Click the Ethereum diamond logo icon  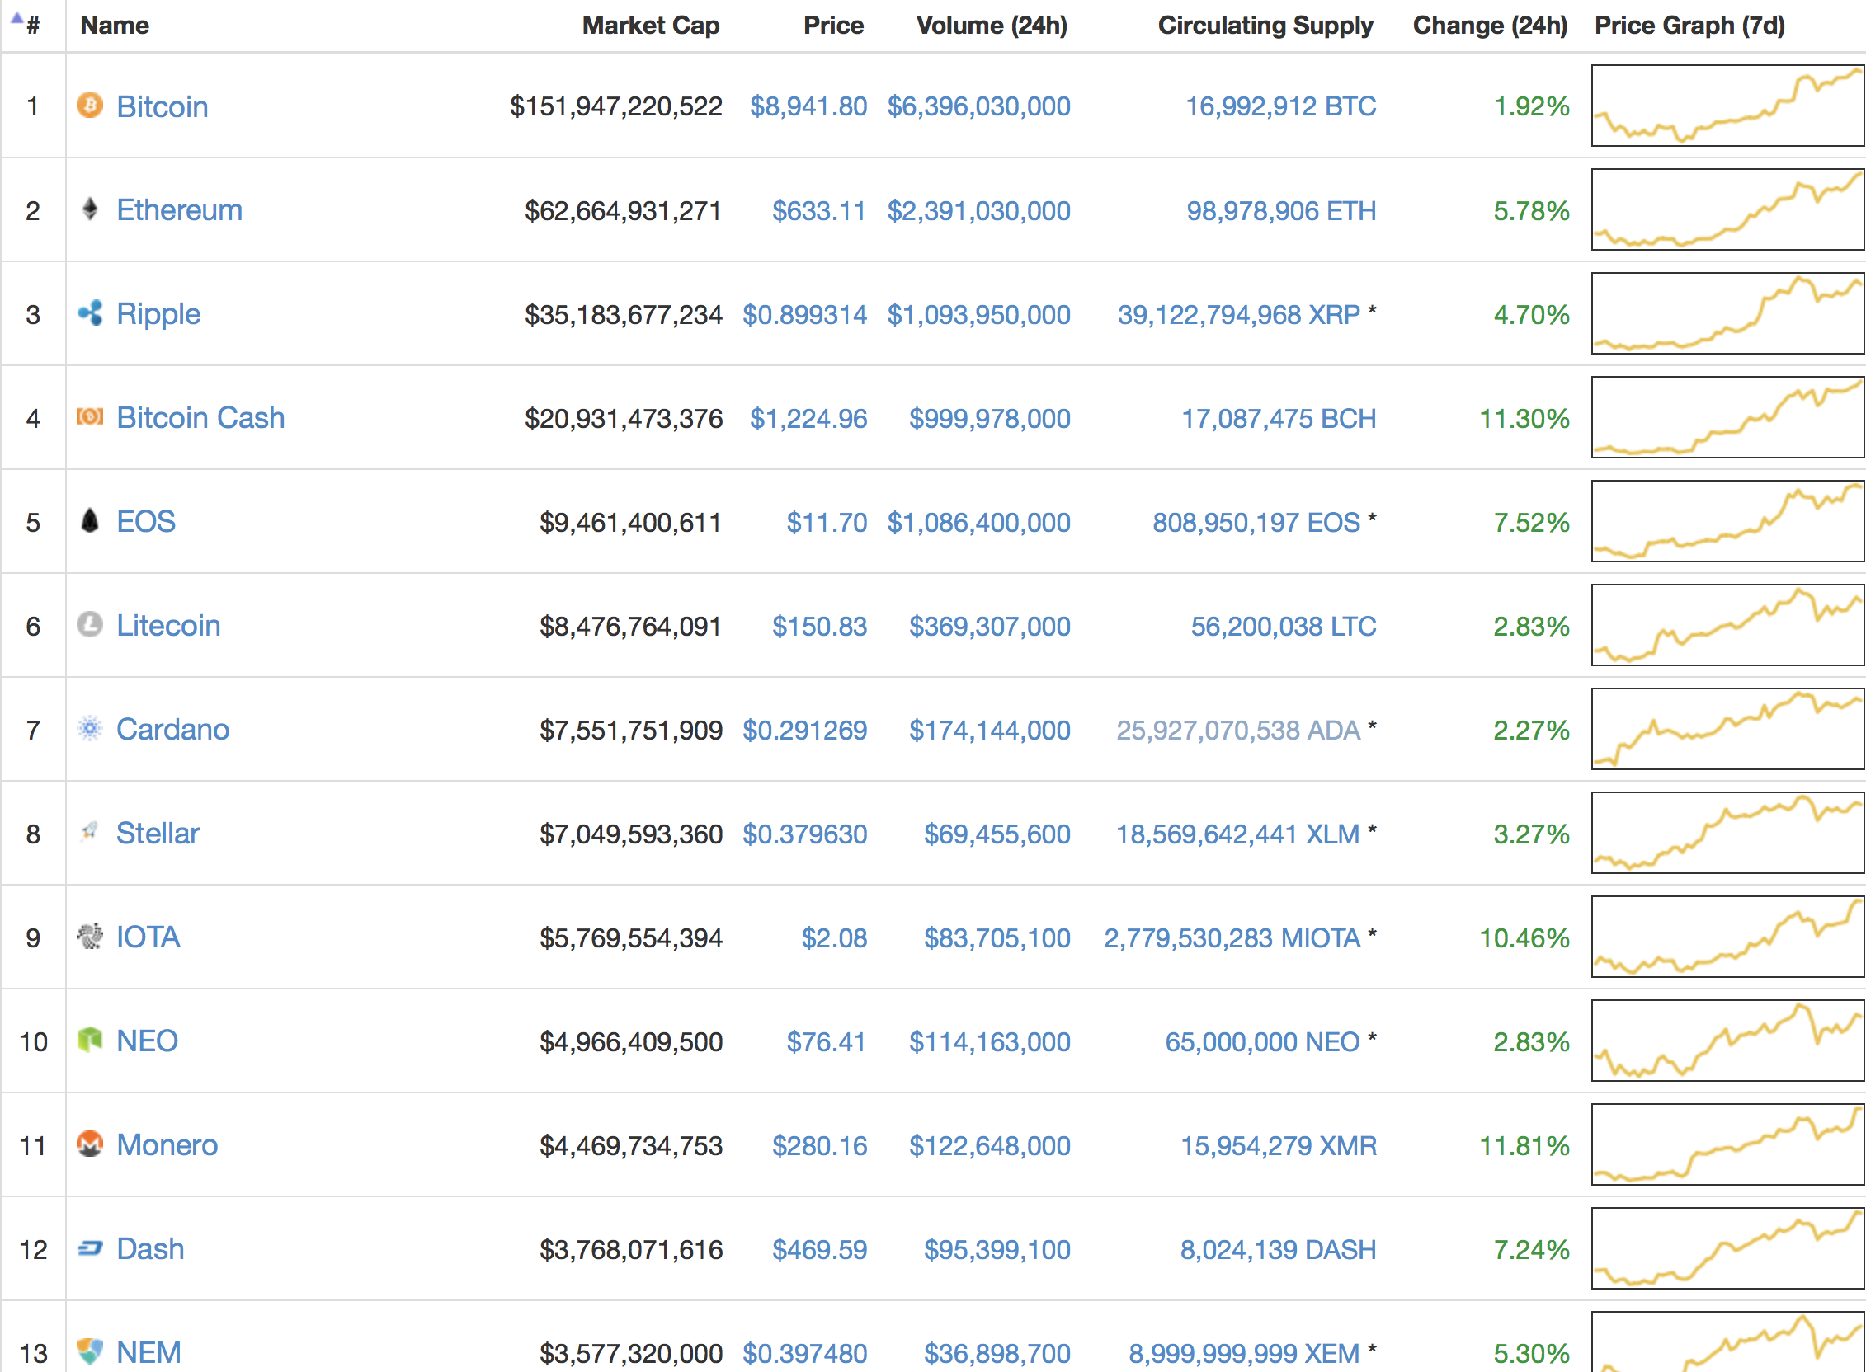[x=90, y=209]
